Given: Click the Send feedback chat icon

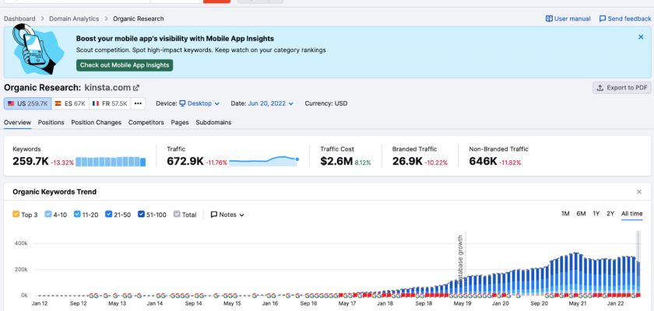Looking at the screenshot, I should 603,19.
